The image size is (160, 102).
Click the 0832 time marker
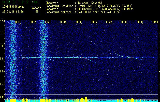[33, 22]
